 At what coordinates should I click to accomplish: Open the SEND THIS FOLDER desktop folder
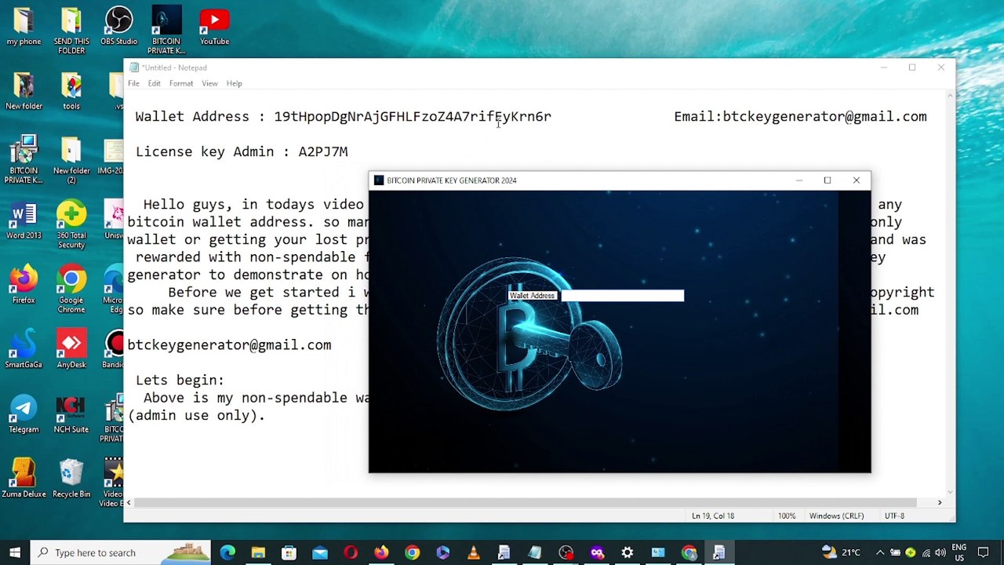tap(71, 31)
